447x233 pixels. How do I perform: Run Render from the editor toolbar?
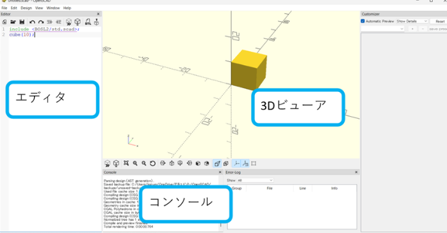[x=77, y=22]
